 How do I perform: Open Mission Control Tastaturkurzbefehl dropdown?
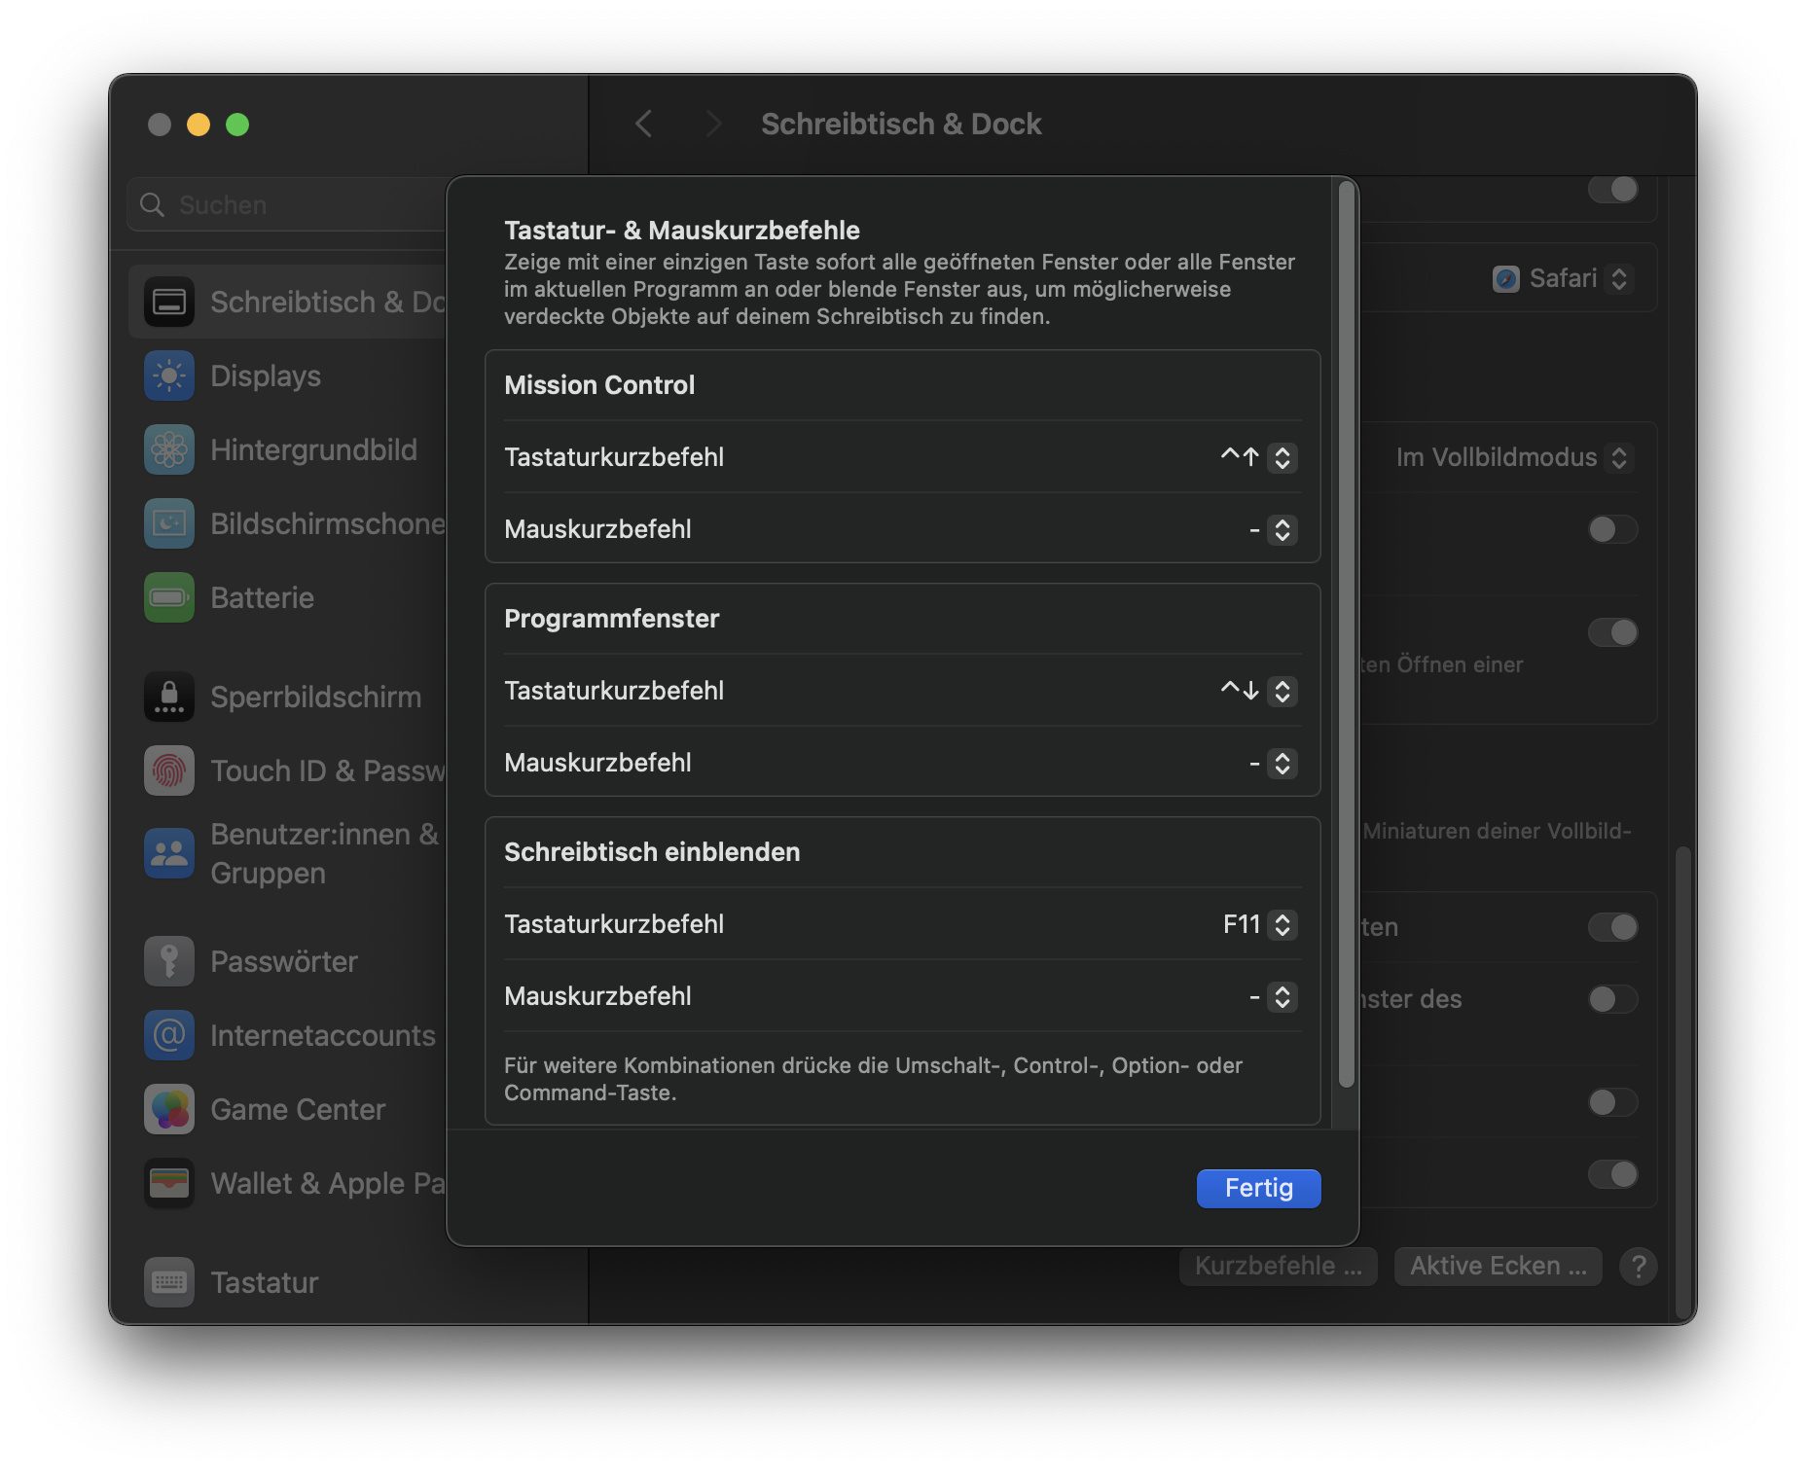tap(1282, 458)
